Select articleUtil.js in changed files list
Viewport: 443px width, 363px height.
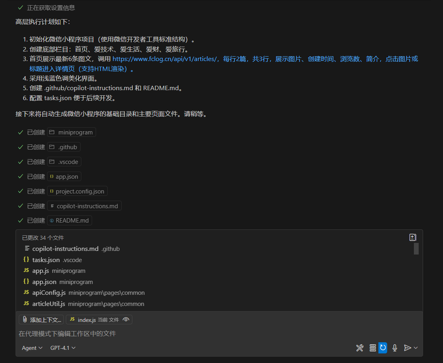coord(49,304)
